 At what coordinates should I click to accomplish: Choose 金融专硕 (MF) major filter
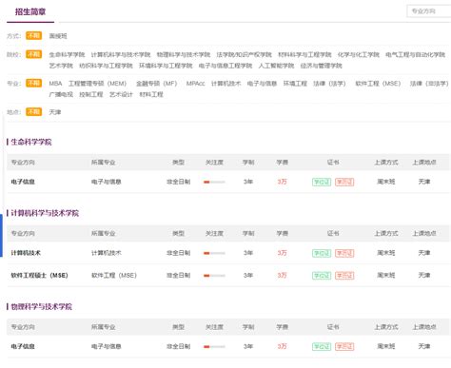point(157,84)
